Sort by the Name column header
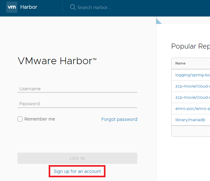The image size is (210, 181). tap(180, 63)
